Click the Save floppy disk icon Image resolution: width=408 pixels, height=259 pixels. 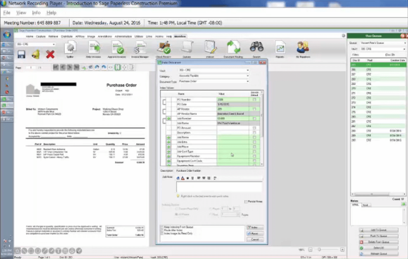(x=21, y=54)
